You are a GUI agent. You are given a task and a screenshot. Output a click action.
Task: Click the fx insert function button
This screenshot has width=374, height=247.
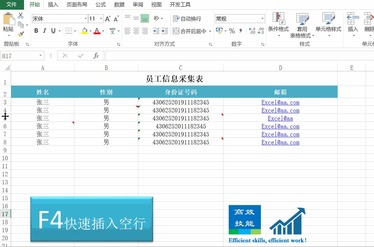(96, 55)
